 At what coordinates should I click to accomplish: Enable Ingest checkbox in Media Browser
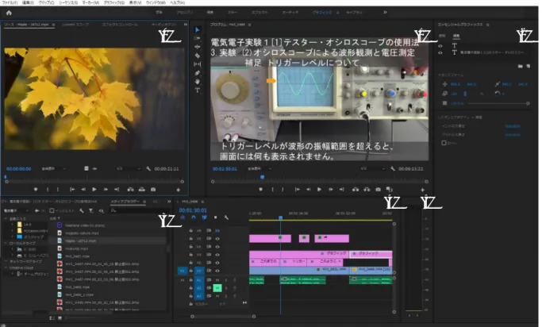pos(52,210)
